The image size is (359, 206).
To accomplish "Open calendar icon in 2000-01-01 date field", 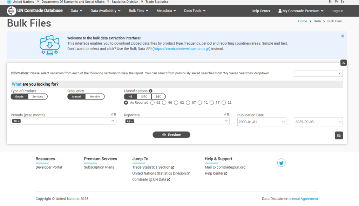I will click(x=283, y=122).
